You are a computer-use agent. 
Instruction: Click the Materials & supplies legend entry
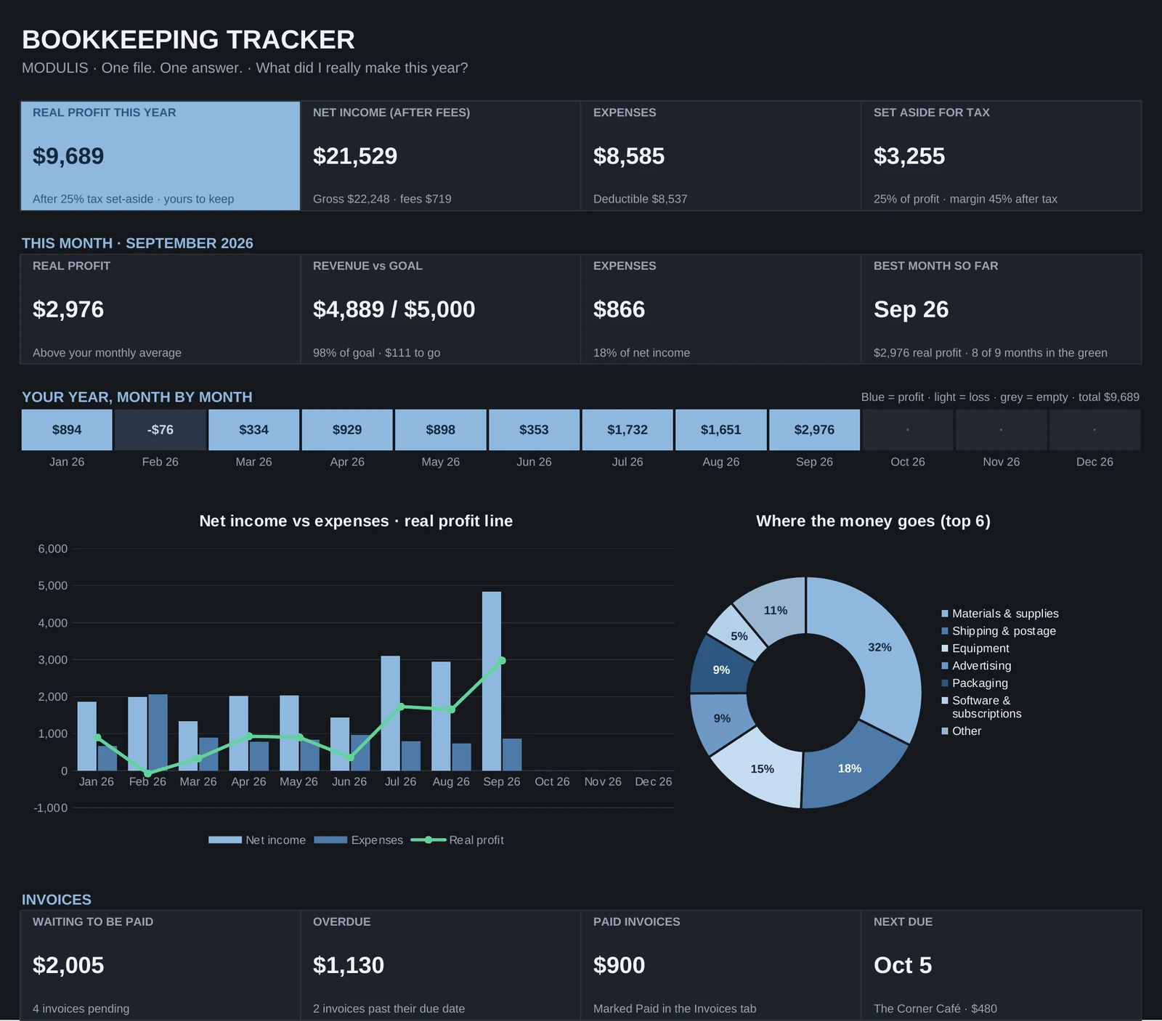(1000, 614)
